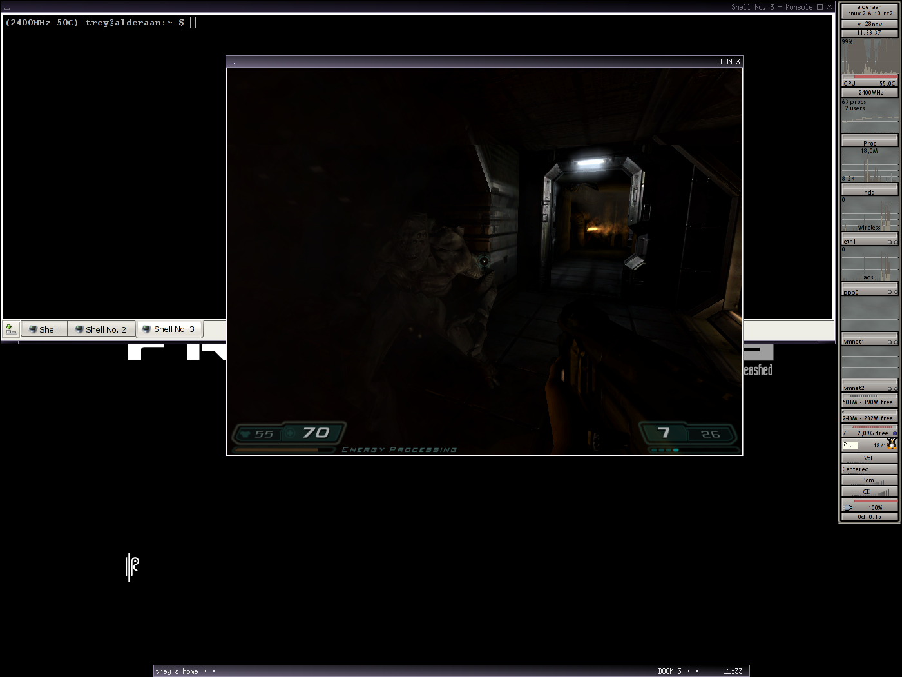The width and height of the screenshot is (902, 677).
Task: Click the DOOM 3 window title bar
Action: tap(485, 62)
